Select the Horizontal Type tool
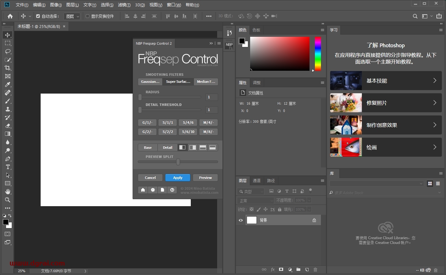 8,167
